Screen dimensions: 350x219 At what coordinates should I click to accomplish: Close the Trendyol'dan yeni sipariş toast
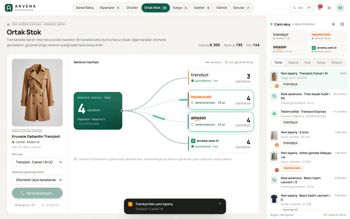point(220,204)
